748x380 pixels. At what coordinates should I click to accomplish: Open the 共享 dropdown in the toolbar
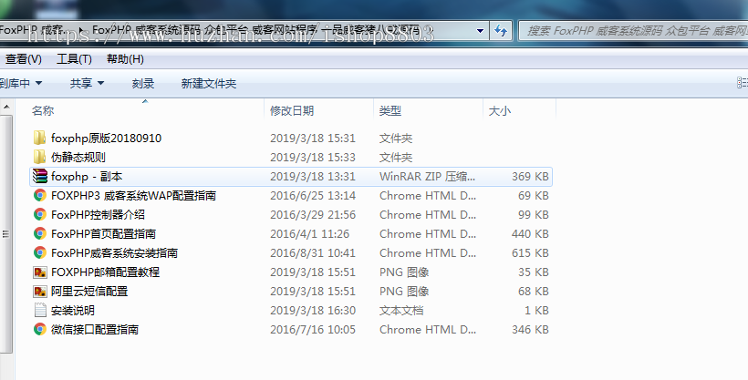[87, 84]
